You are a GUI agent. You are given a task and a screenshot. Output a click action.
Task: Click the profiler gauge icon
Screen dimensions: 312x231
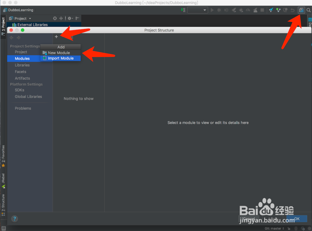pyautogui.click(x=248, y=10)
